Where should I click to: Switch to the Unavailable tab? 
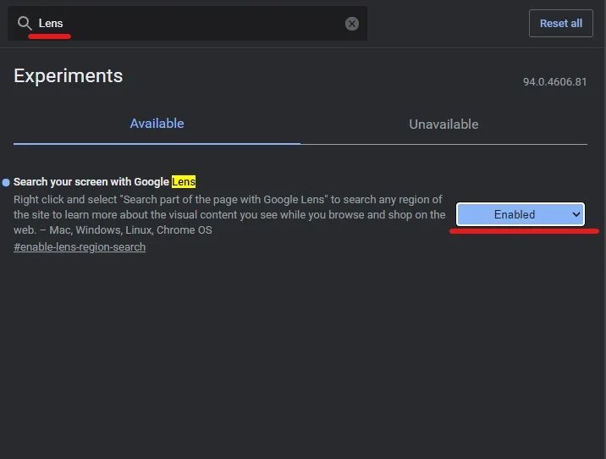[443, 124]
